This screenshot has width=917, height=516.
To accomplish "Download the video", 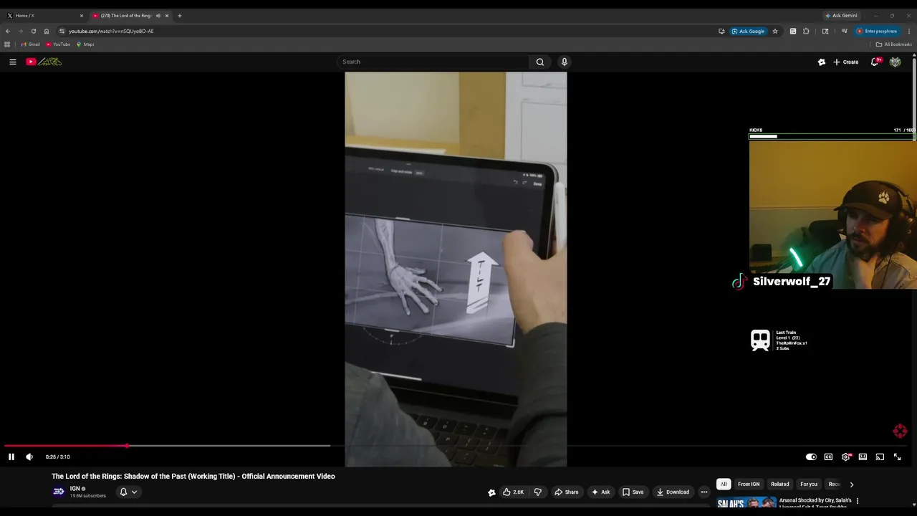I will click(x=673, y=492).
